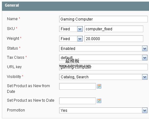The height and width of the screenshot is (126, 149).
Task: Open calendar for Set Product as New to Date
Action: [99, 101]
